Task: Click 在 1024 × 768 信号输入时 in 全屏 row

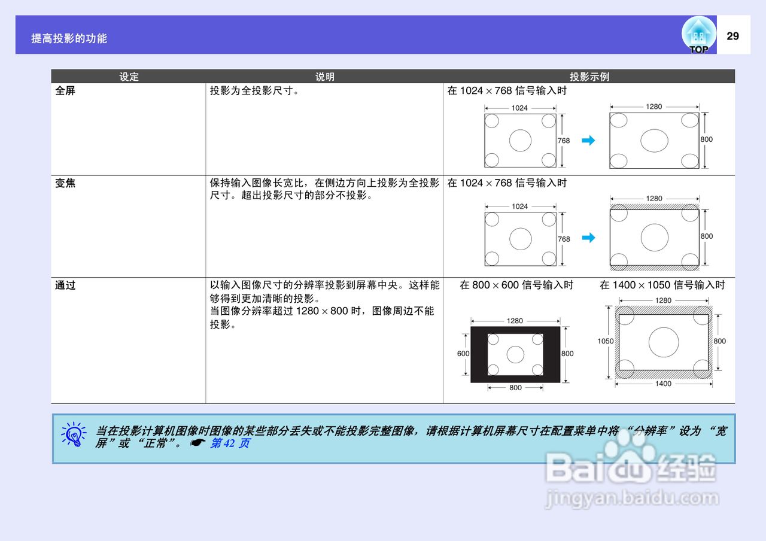Action: click(507, 91)
